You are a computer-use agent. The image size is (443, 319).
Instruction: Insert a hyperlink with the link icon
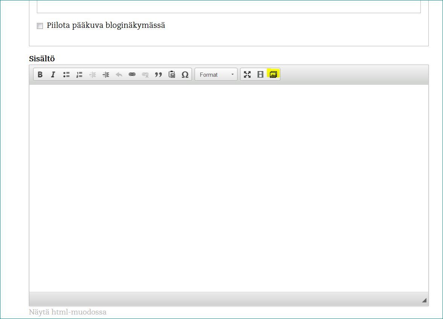click(x=132, y=74)
